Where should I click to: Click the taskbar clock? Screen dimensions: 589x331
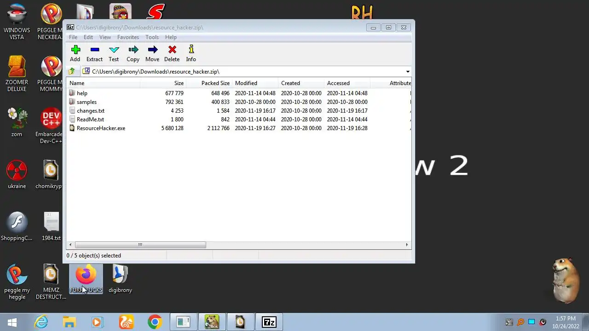tap(566, 322)
